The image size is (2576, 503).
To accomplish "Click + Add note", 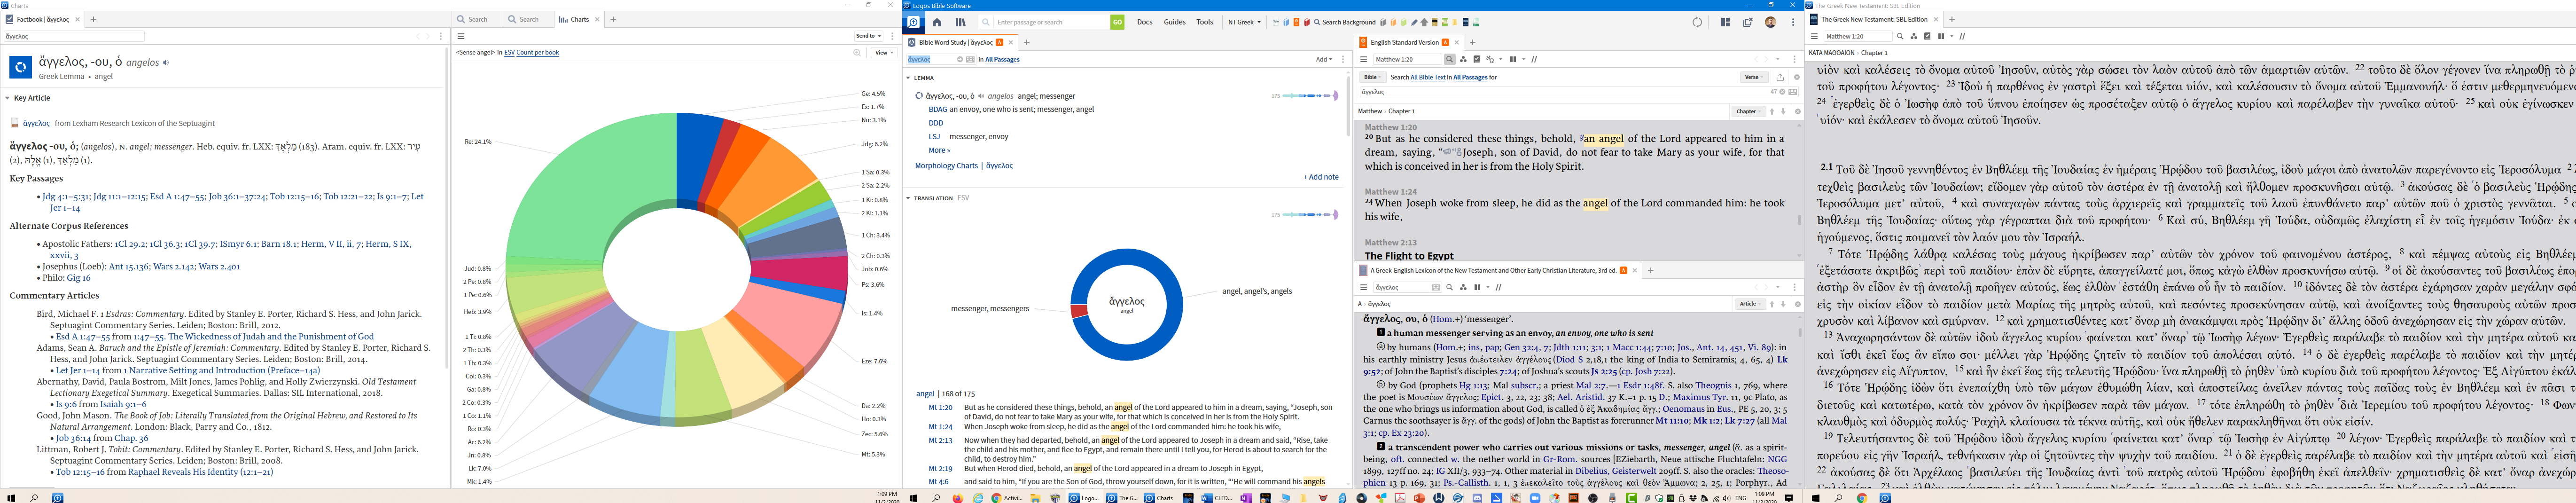I will pos(1320,177).
